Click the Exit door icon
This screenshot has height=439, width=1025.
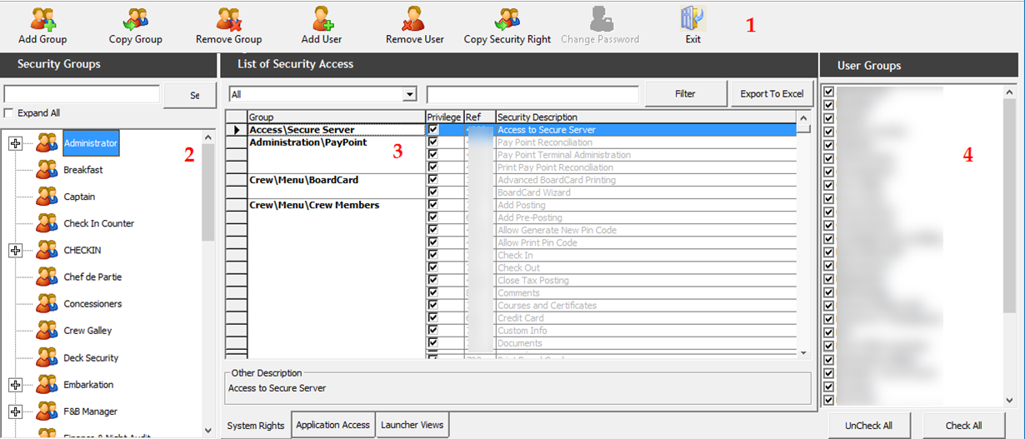[692, 18]
